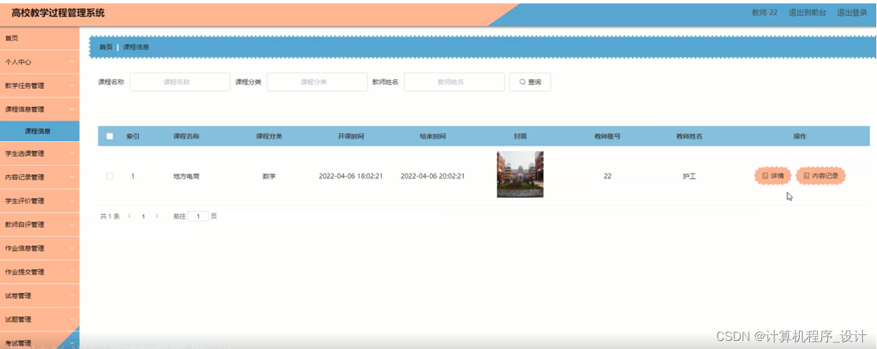Screen dimensions: 877x349
Task: Click the start time 2022-04-06 18:02:21
Action: coord(351,176)
